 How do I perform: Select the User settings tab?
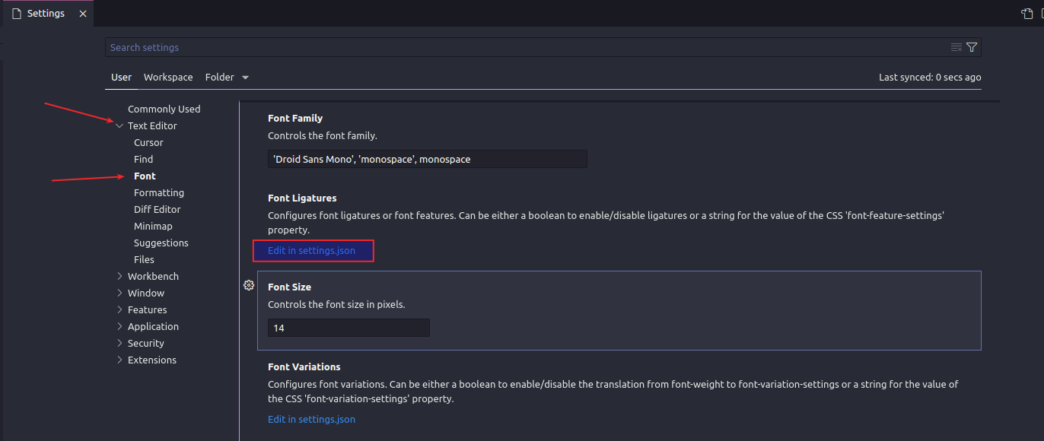click(121, 77)
